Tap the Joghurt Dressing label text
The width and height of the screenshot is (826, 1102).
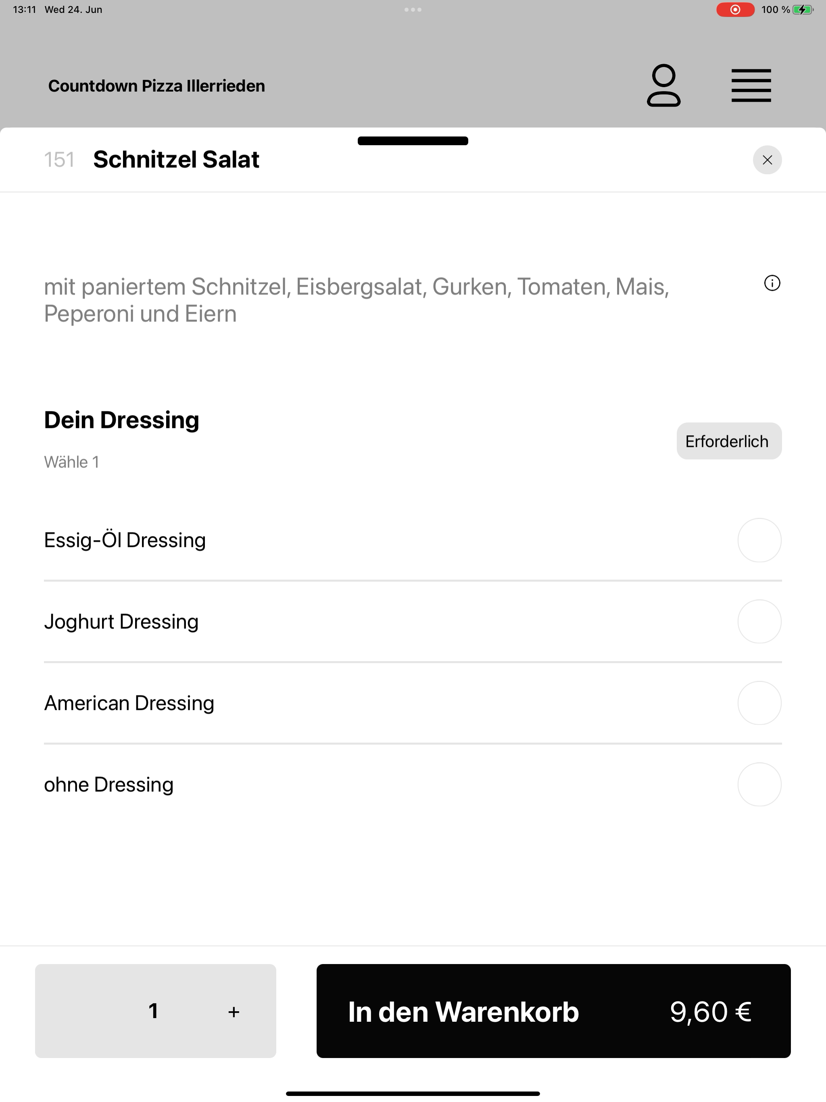[x=121, y=622]
